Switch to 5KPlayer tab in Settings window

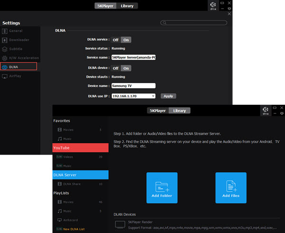tap(105, 6)
